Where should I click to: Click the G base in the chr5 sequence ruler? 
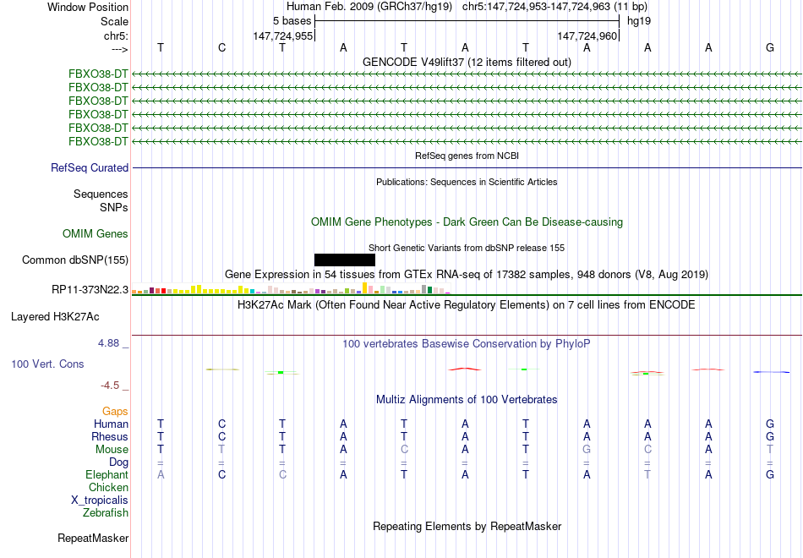770,47
